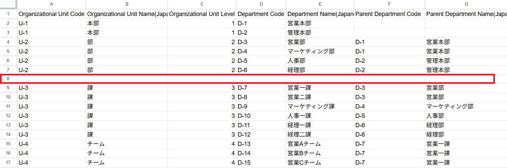Click row 1 header number

(x=8, y=14)
